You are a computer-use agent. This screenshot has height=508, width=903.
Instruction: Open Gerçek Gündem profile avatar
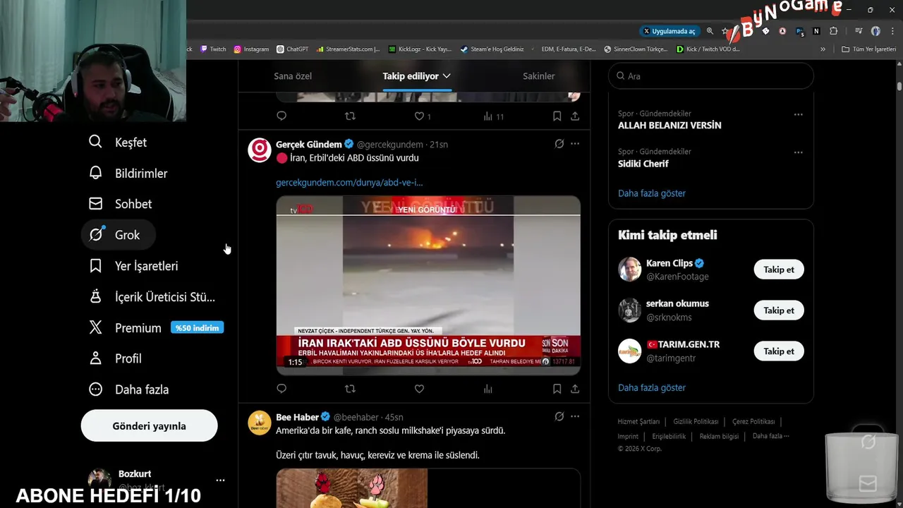[x=260, y=150]
